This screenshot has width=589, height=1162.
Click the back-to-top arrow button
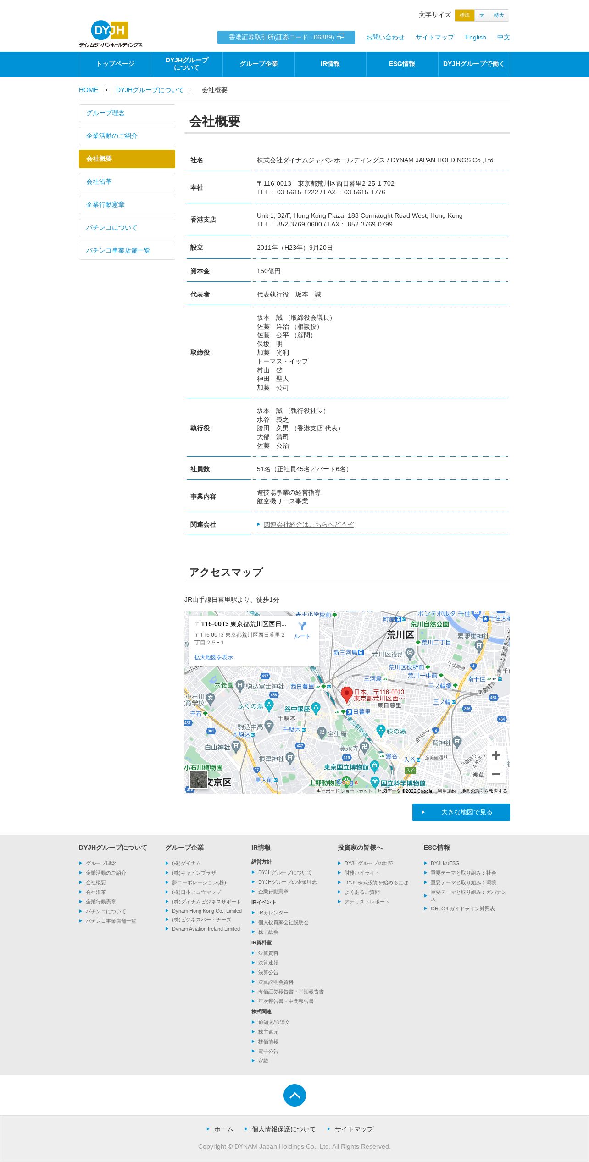(294, 1095)
